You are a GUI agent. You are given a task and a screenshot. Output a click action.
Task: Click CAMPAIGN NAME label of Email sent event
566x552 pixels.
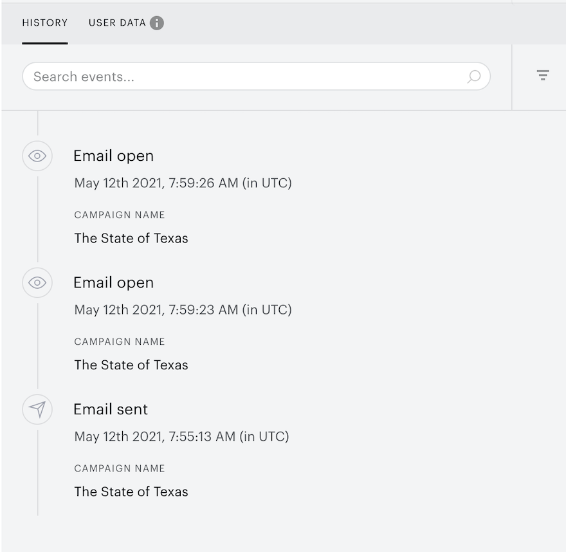point(120,468)
